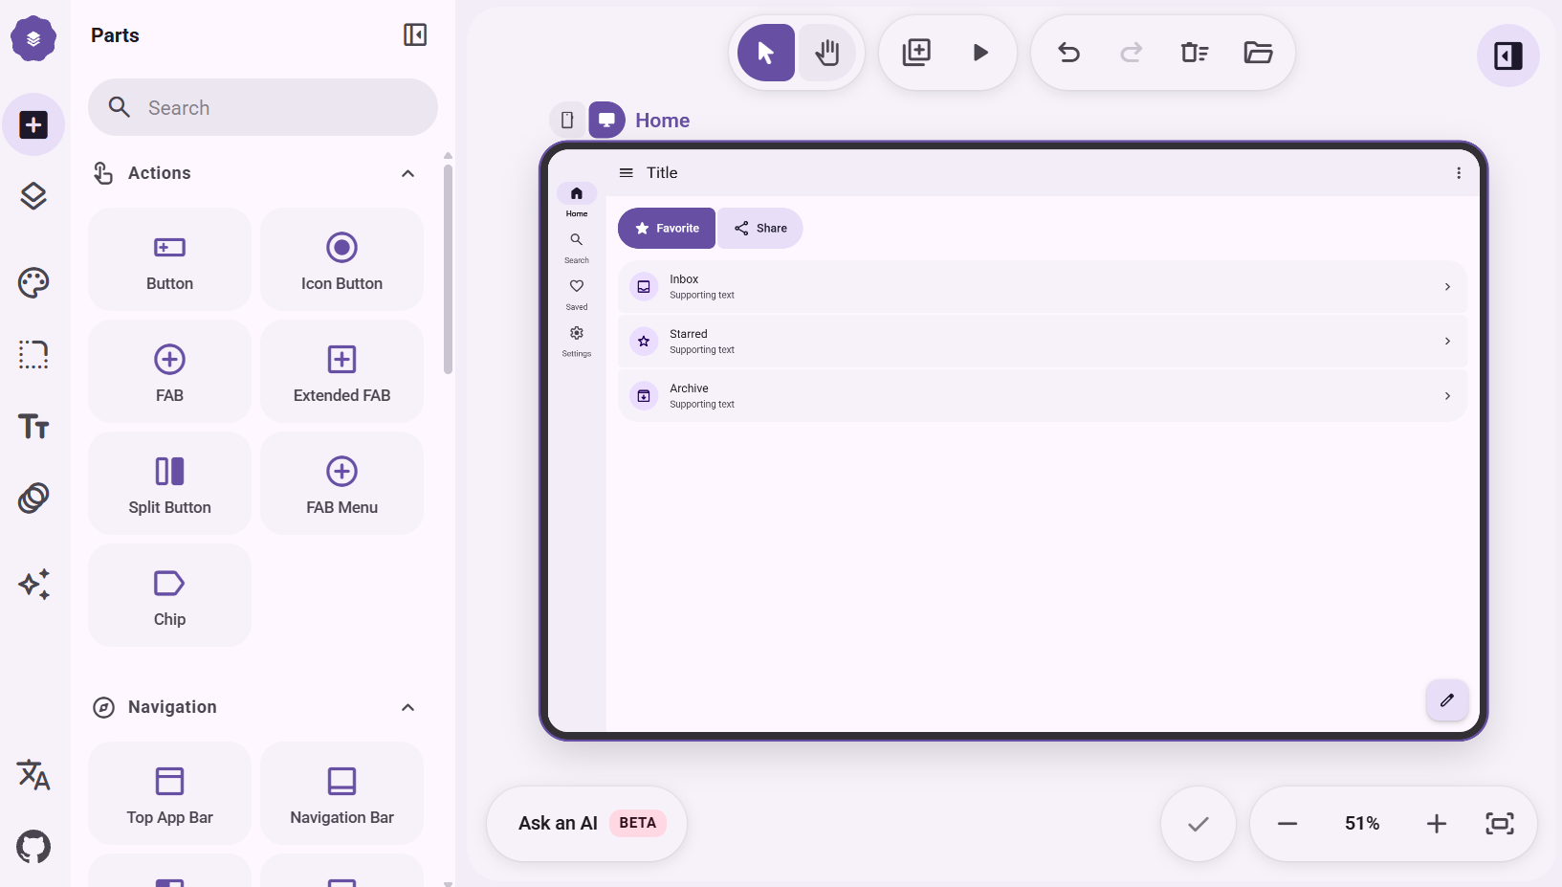This screenshot has height=887, width=1562.
Task: Add a Top App Bar part
Action: click(169, 793)
